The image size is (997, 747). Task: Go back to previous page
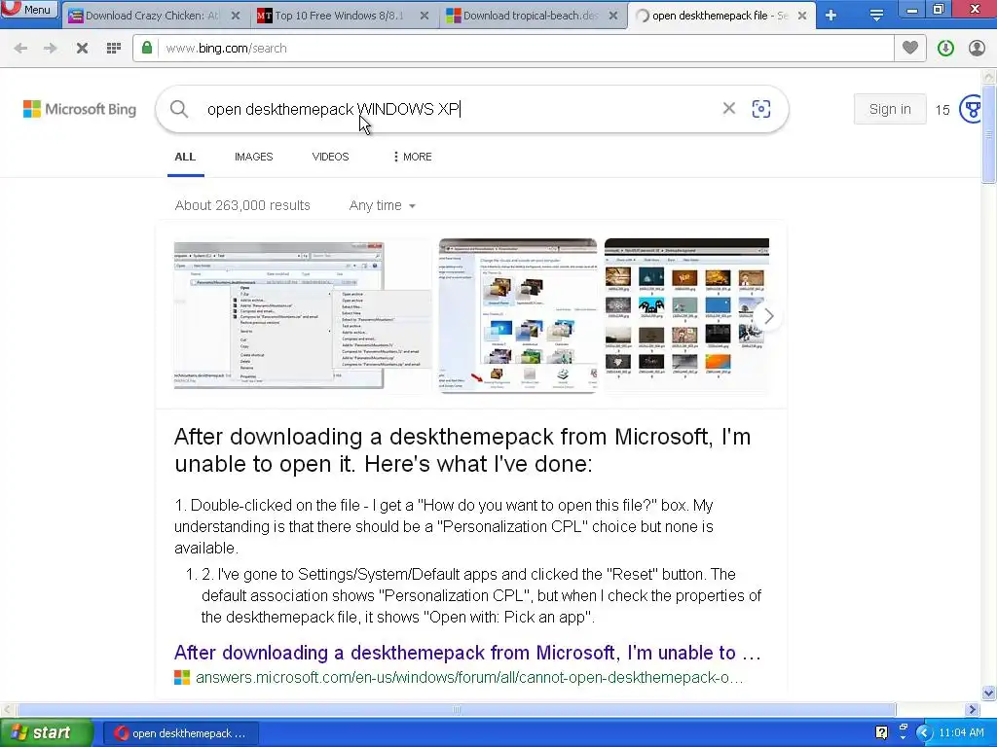tap(20, 49)
